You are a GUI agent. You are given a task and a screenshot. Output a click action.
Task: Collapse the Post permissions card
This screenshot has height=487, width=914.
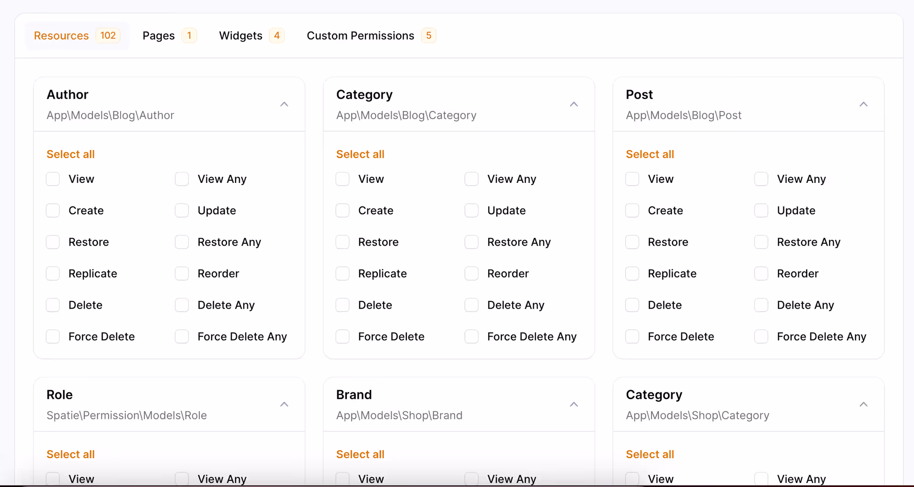pos(863,104)
